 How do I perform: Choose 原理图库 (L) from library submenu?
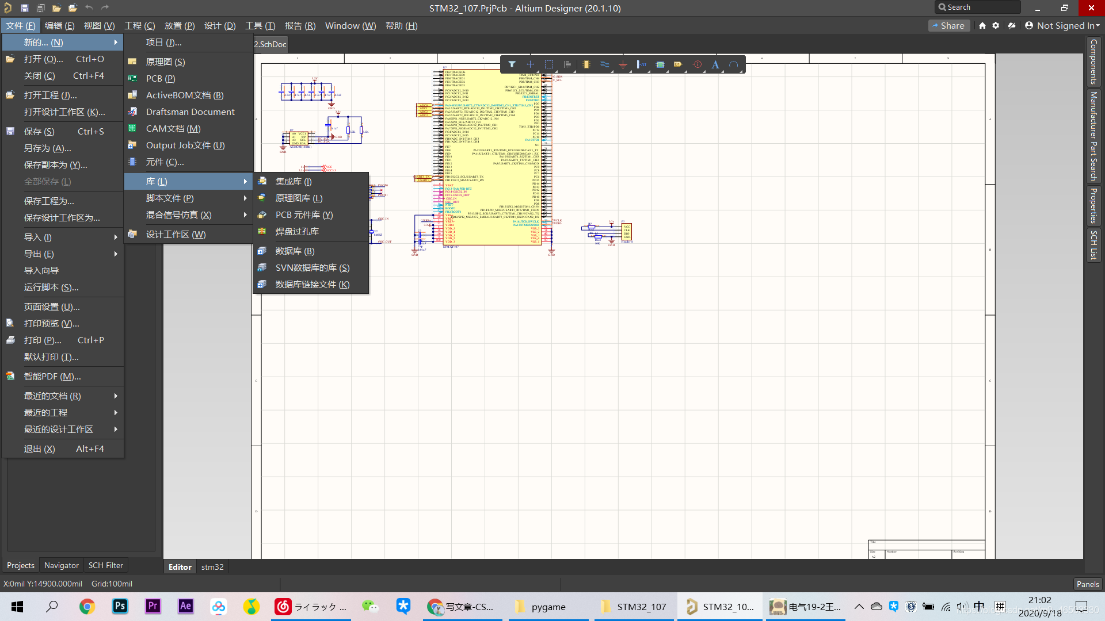coord(311,198)
